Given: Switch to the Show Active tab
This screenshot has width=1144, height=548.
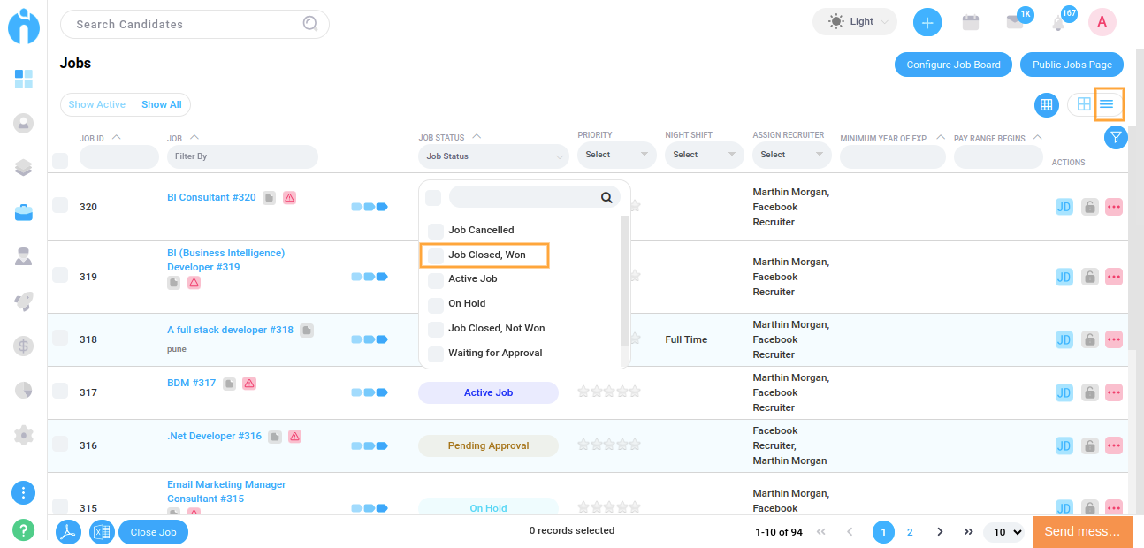Looking at the screenshot, I should (97, 104).
